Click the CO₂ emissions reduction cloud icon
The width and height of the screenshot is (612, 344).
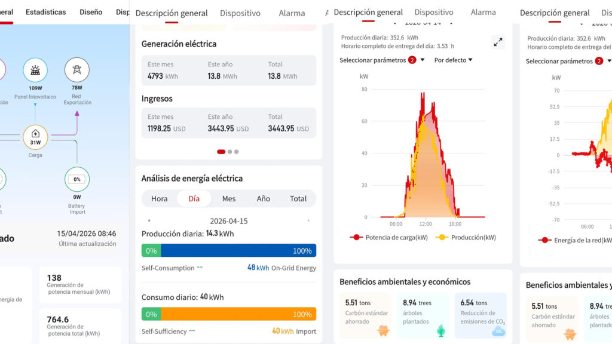(x=498, y=330)
